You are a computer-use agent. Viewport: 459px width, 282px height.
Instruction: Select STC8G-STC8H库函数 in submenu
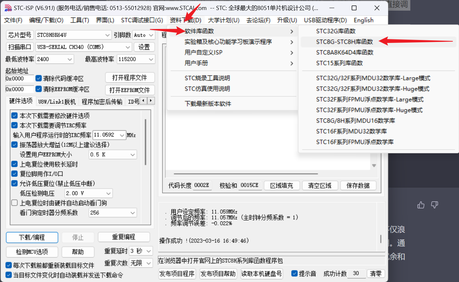378,42
